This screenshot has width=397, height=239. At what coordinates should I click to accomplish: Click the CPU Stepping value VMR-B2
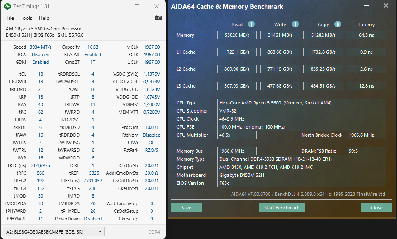click(x=301, y=111)
